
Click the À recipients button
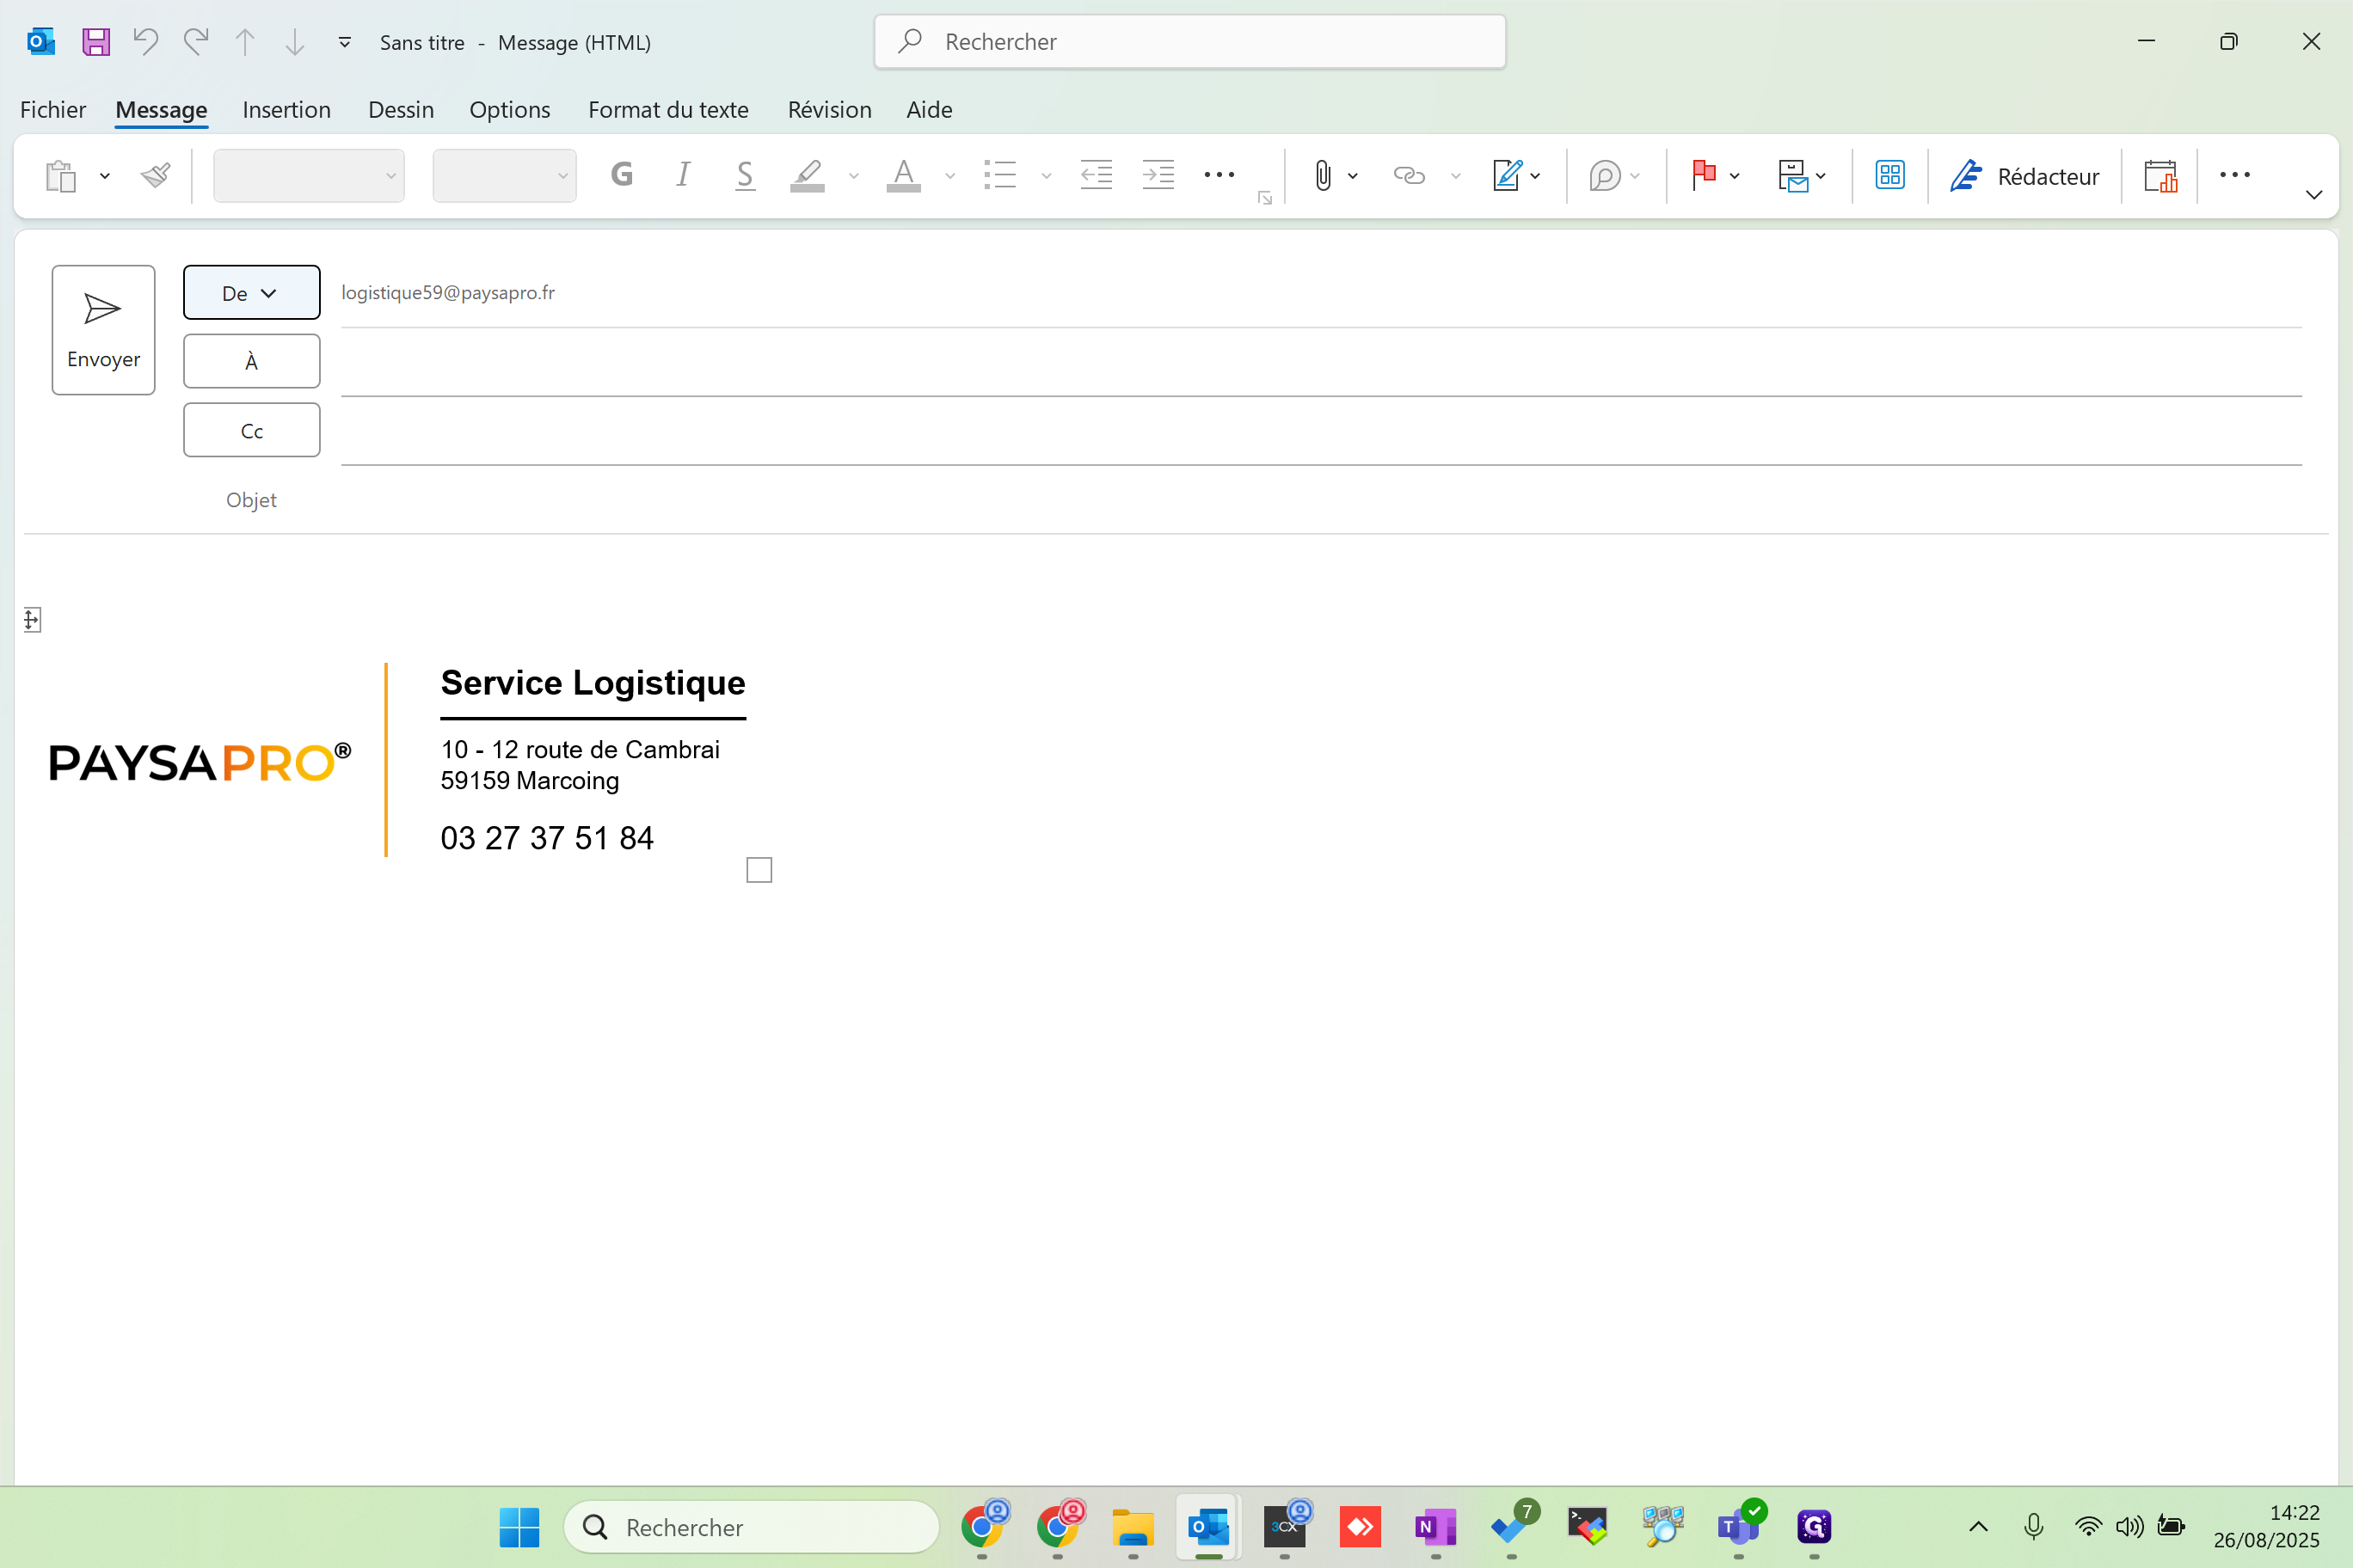(x=251, y=361)
